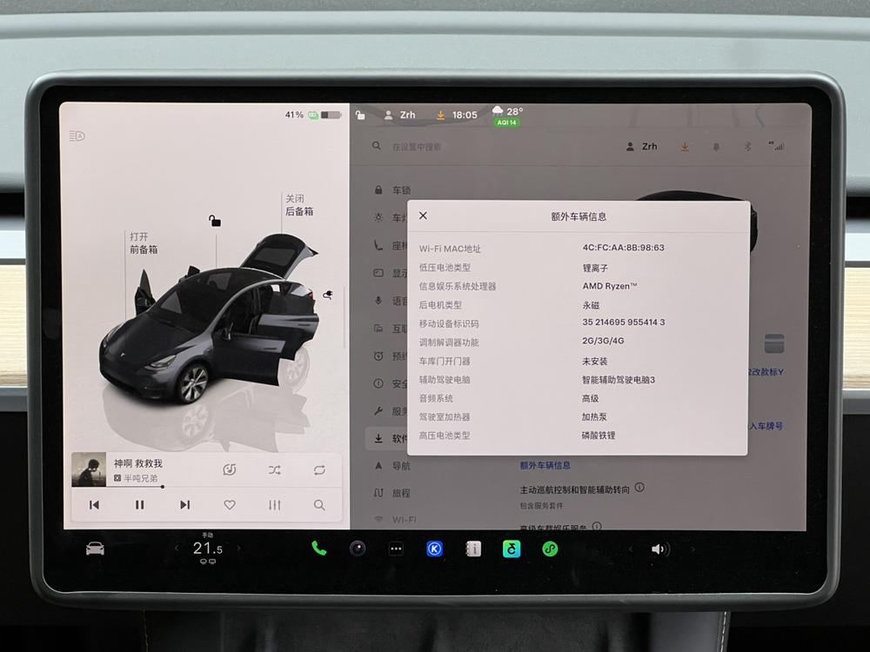Tap the AMD Ryzen processor value
The width and height of the screenshot is (870, 652).
tap(609, 286)
